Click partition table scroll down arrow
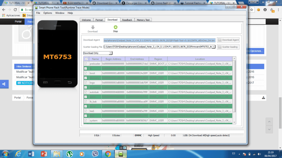The height and width of the screenshot is (158, 282). (x=234, y=122)
